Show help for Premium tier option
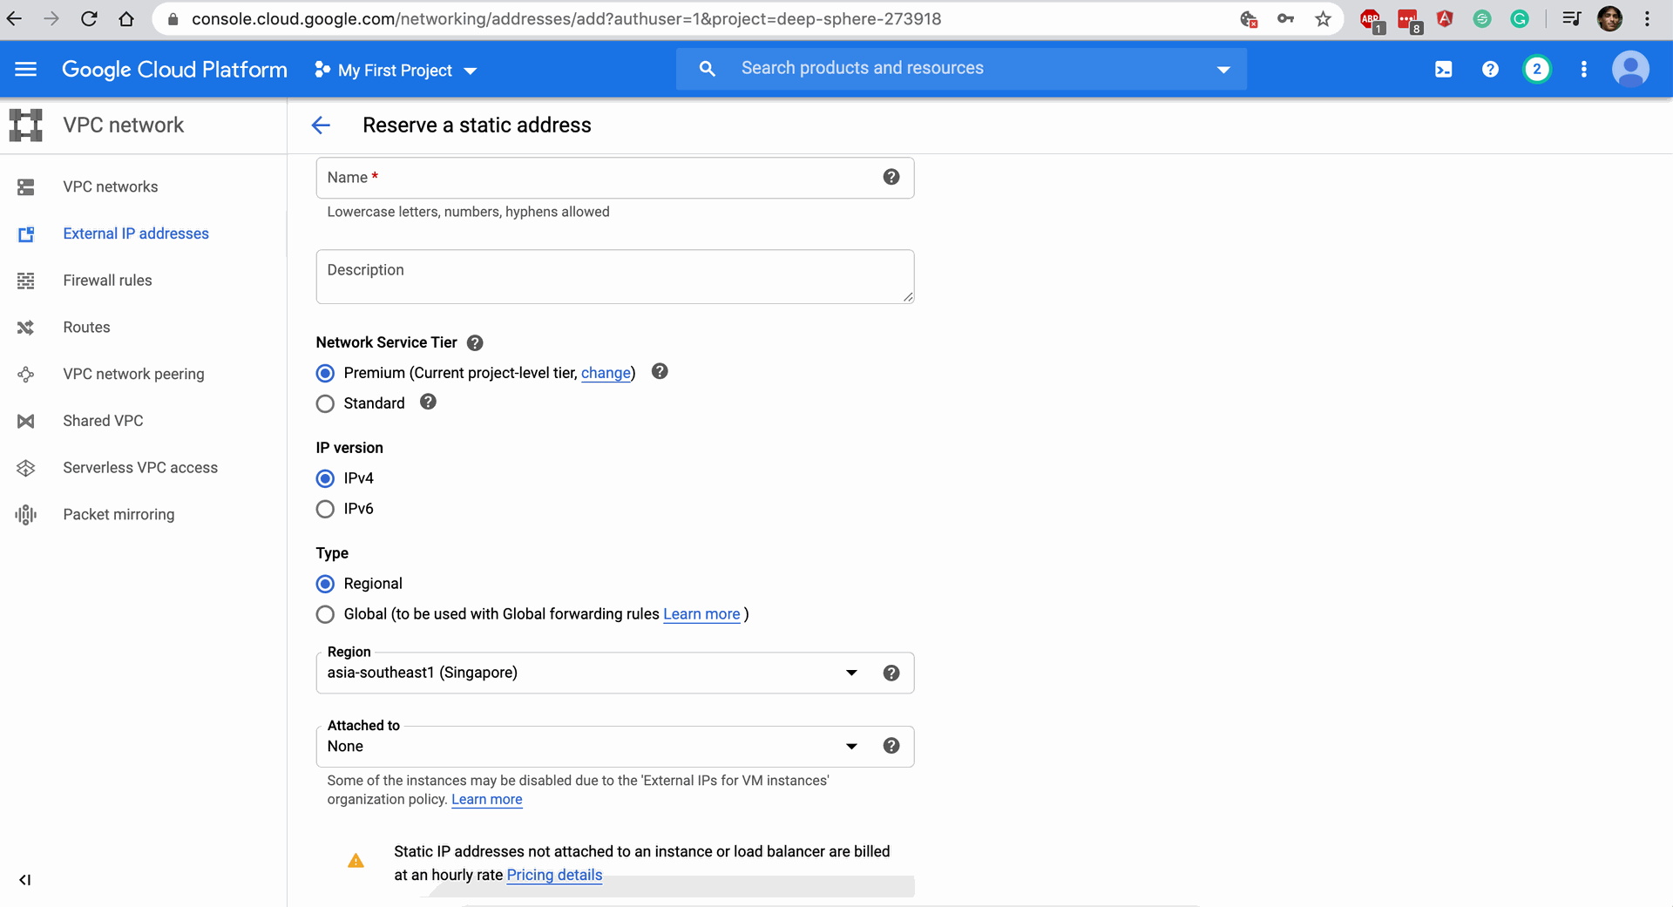1673x907 pixels. point(660,372)
